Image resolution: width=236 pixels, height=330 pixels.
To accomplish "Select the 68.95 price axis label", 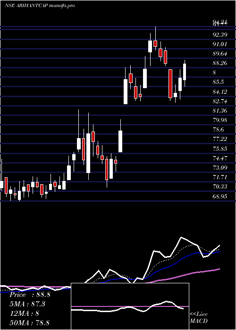I will click(x=220, y=197).
